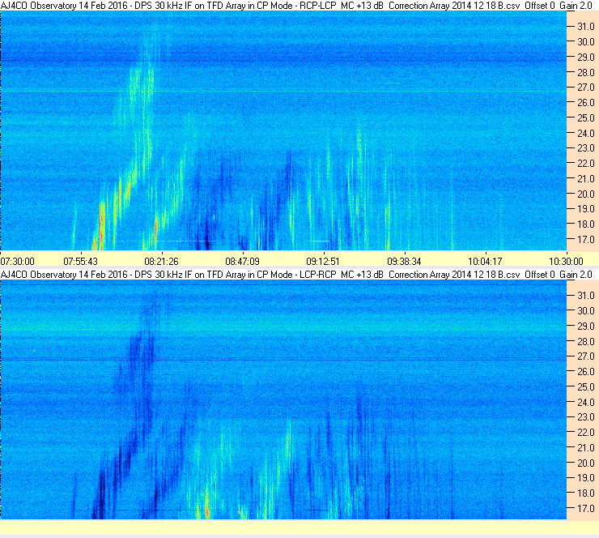Select 26.0 frequency label in LCP-RCP plot
Viewport: 599px width, 538px height.
[x=586, y=372]
